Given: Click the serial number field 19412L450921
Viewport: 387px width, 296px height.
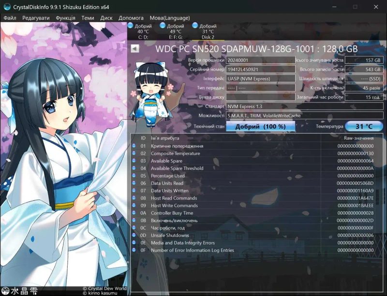Looking at the screenshot, I should pyautogui.click(x=260, y=70).
